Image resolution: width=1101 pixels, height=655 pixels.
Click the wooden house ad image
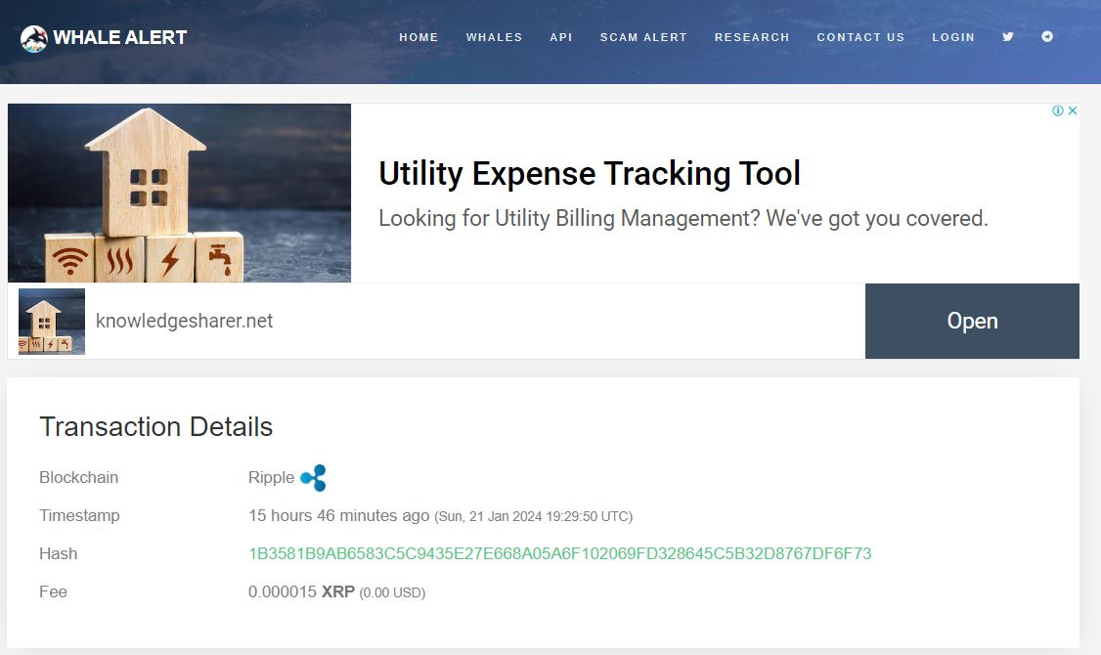click(x=179, y=193)
